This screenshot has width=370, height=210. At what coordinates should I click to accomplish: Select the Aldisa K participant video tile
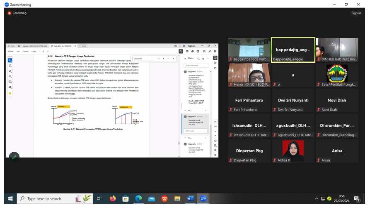click(293, 151)
